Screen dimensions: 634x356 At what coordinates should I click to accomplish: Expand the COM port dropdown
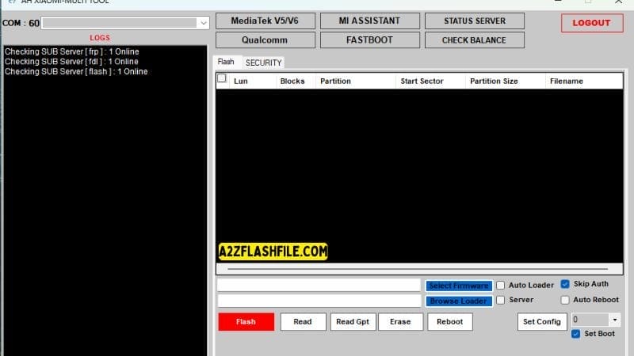[x=204, y=23]
